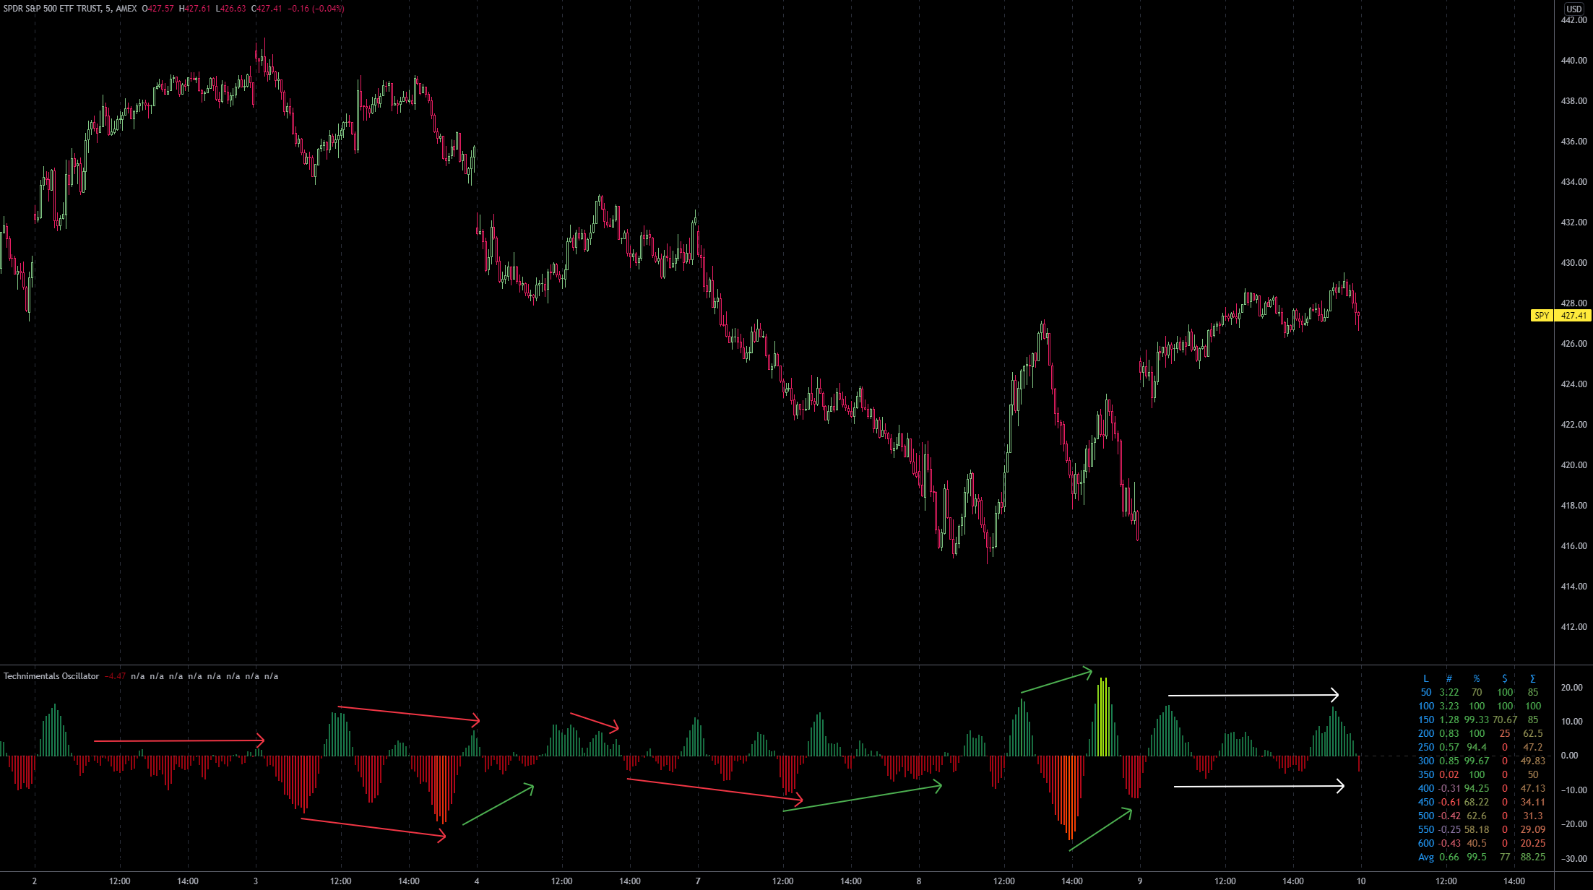Viewport: 1593px width, 890px height.
Task: Select the lower white horizontal arrow drawing
Action: (x=1258, y=786)
